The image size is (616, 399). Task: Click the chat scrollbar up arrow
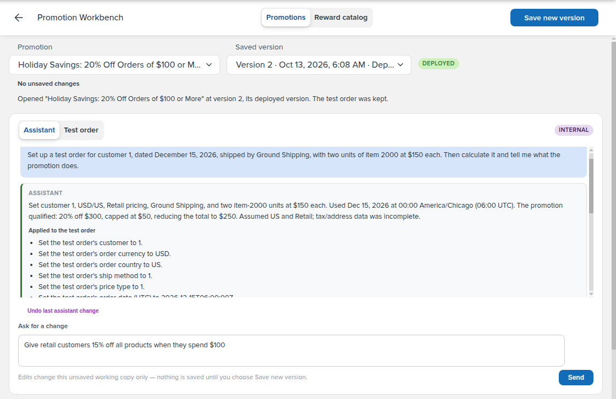tap(591, 151)
